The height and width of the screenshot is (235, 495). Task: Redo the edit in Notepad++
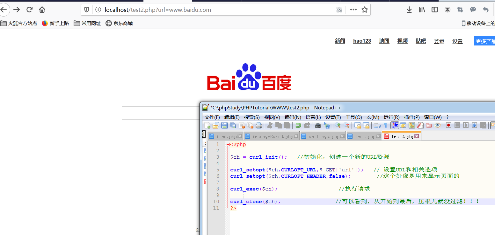pyautogui.click(x=307, y=125)
